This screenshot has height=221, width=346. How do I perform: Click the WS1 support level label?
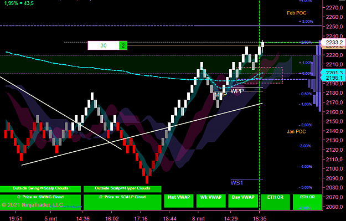[x=237, y=183]
